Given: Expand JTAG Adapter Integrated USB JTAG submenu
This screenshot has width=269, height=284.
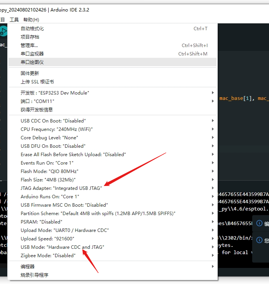Looking at the screenshot, I should (x=112, y=188).
